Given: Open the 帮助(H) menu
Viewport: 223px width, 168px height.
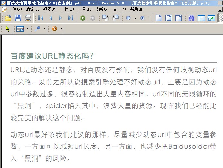Looking at the screenshot, I should [137, 9].
